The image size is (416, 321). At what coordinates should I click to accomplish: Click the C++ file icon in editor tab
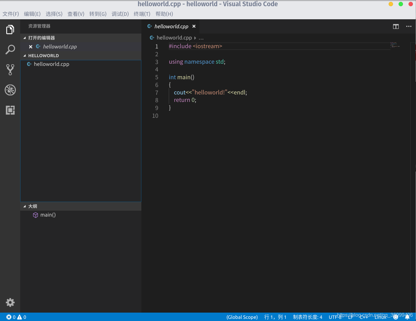[x=149, y=26]
